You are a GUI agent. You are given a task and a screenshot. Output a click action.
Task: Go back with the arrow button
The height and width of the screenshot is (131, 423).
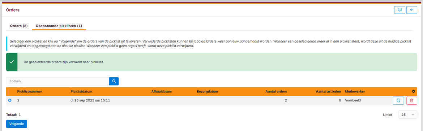click(412, 10)
